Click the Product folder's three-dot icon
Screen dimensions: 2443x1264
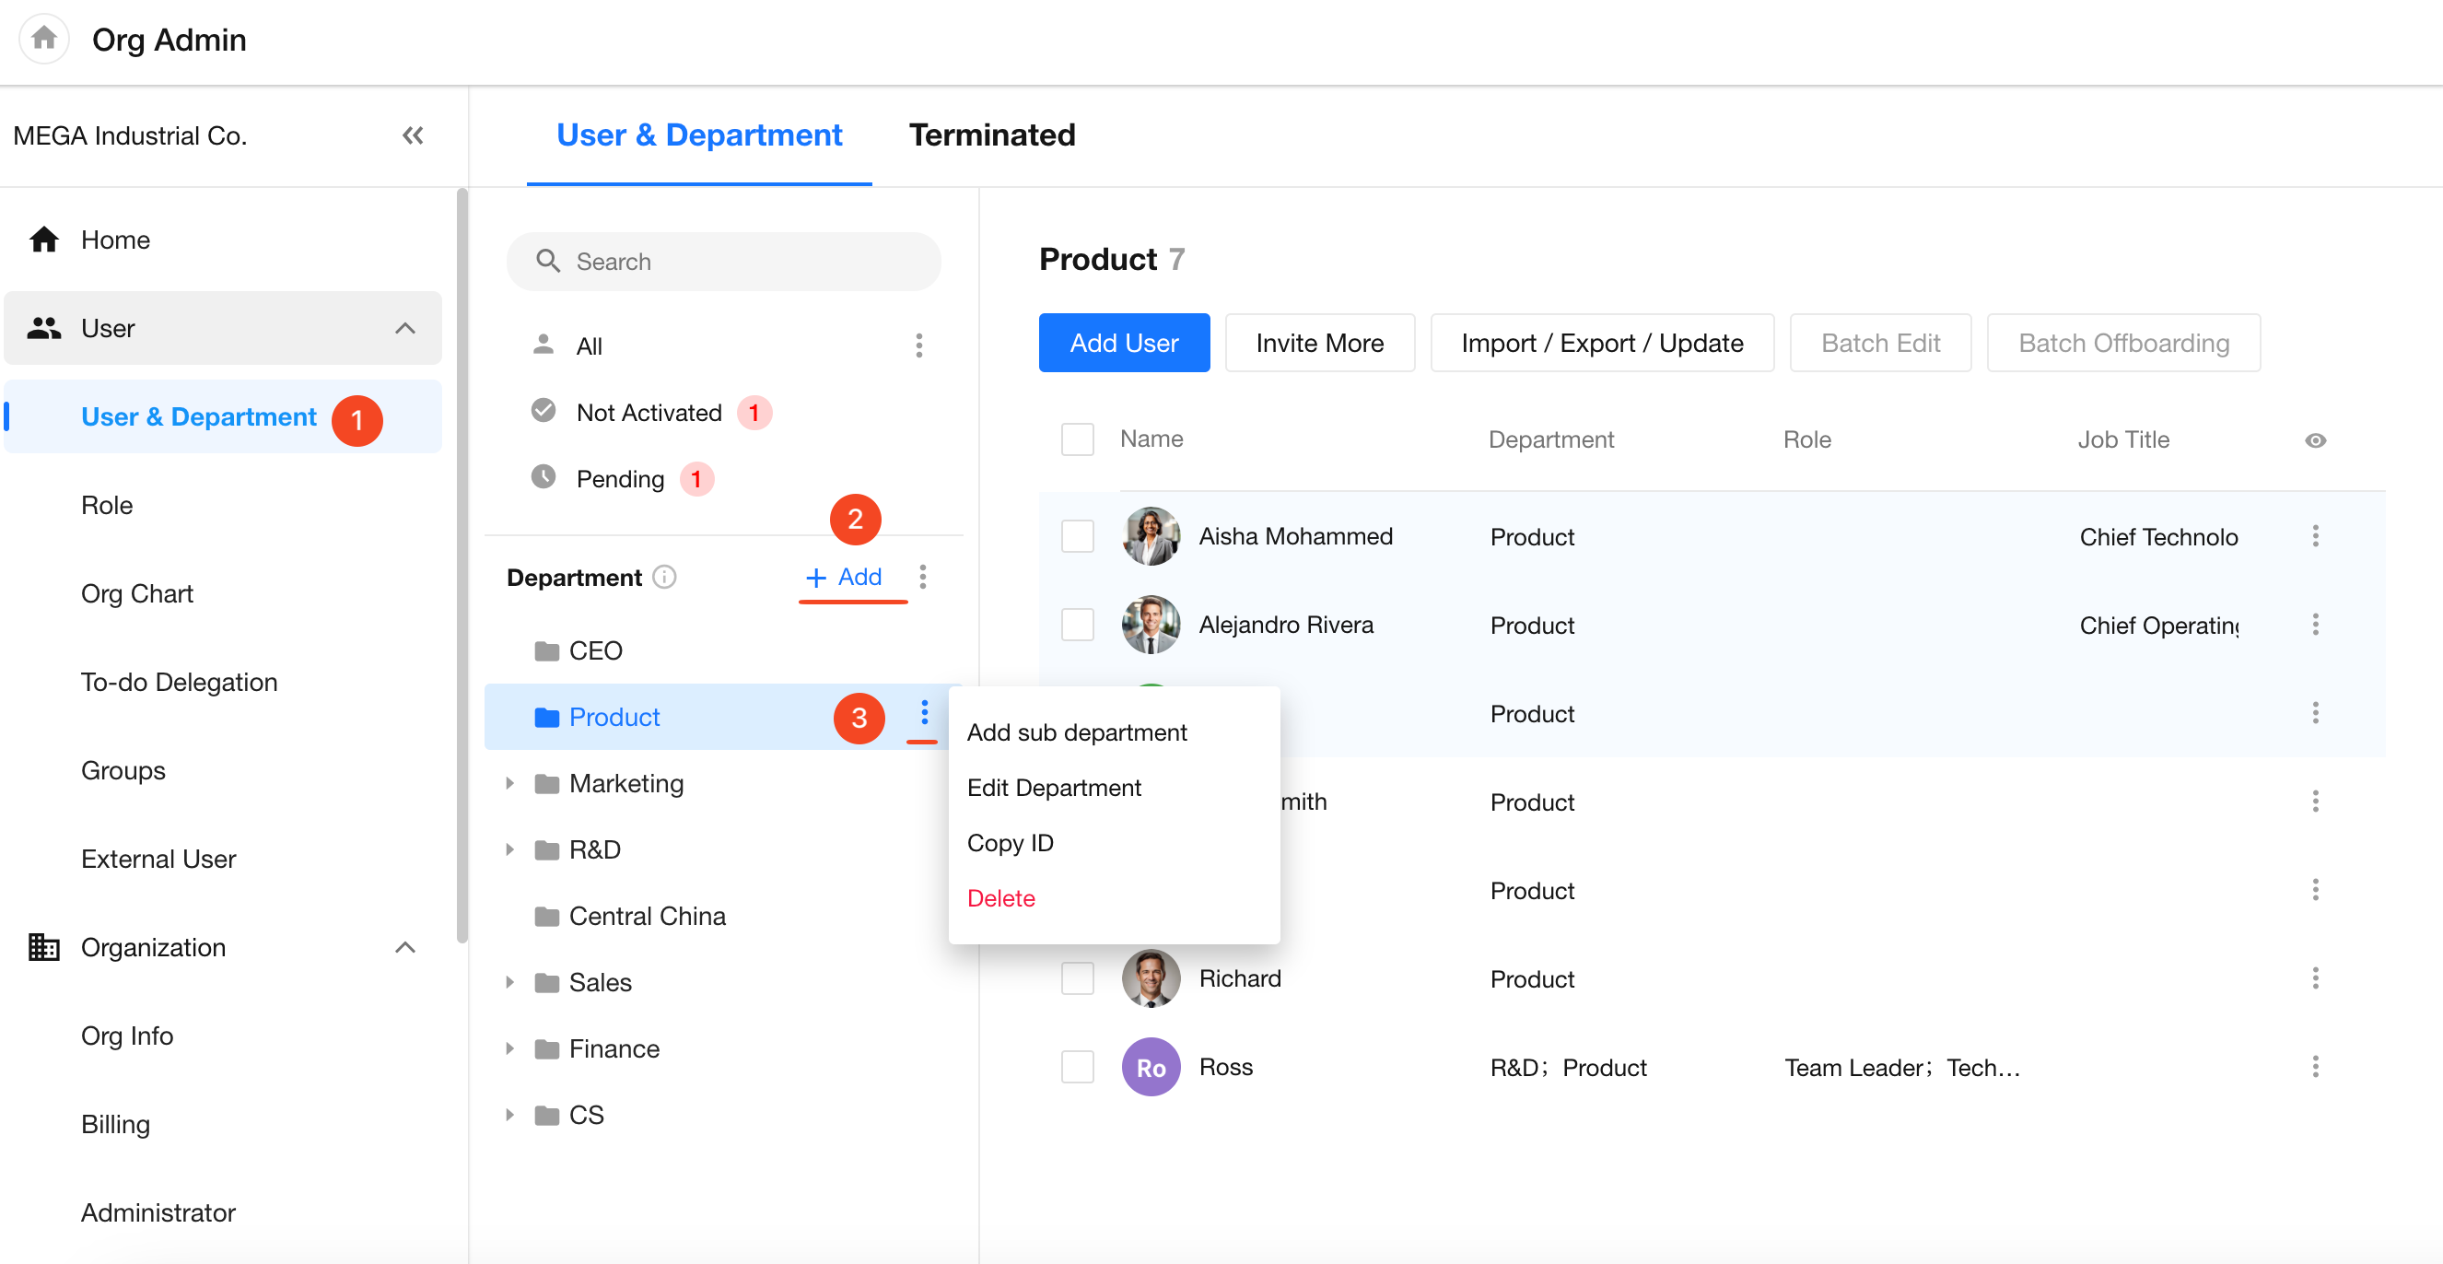924,713
